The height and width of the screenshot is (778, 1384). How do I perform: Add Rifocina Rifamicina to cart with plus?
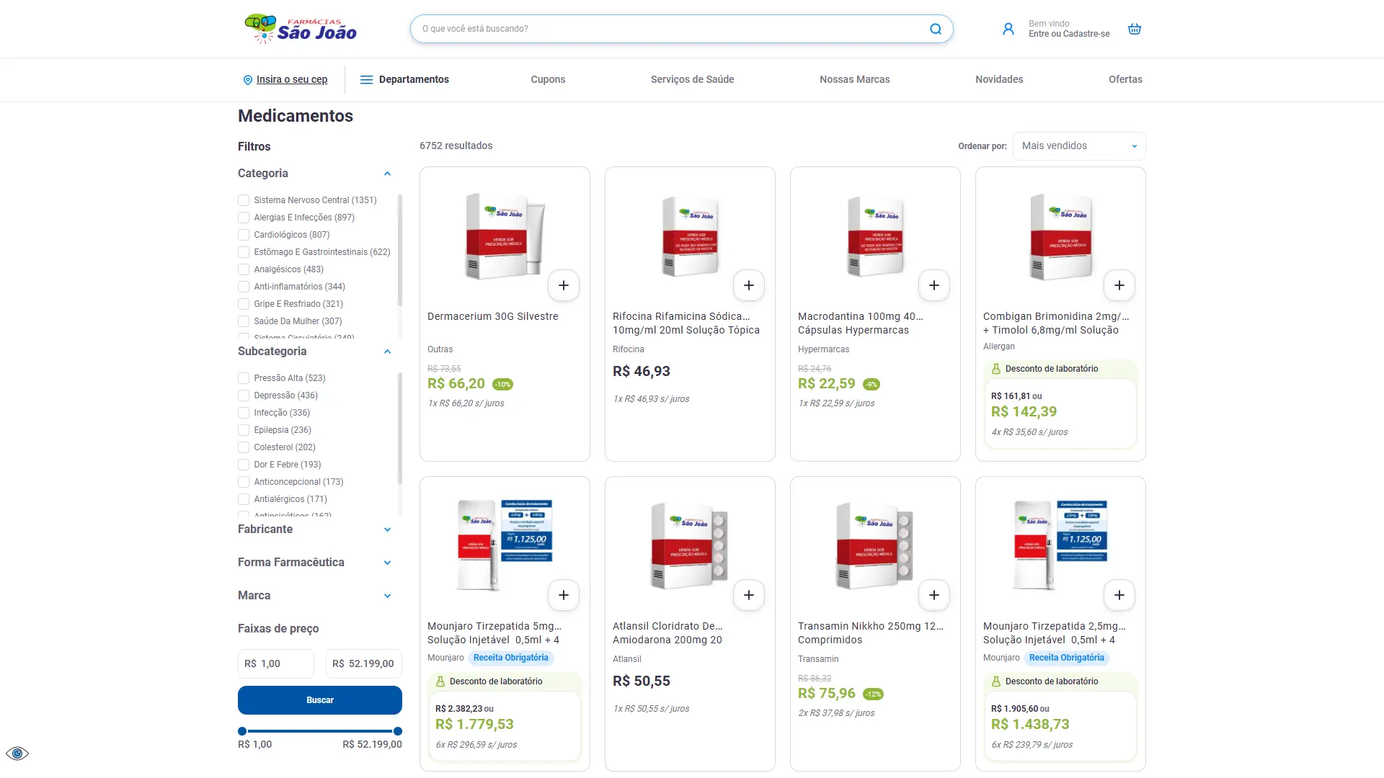[x=749, y=285]
